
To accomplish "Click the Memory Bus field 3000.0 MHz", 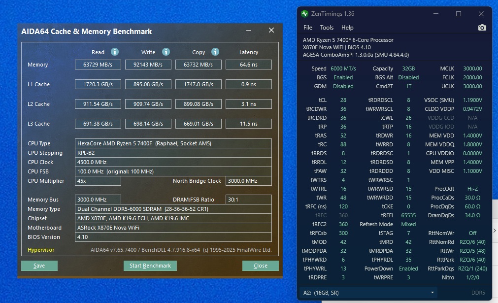I will [x=98, y=200].
